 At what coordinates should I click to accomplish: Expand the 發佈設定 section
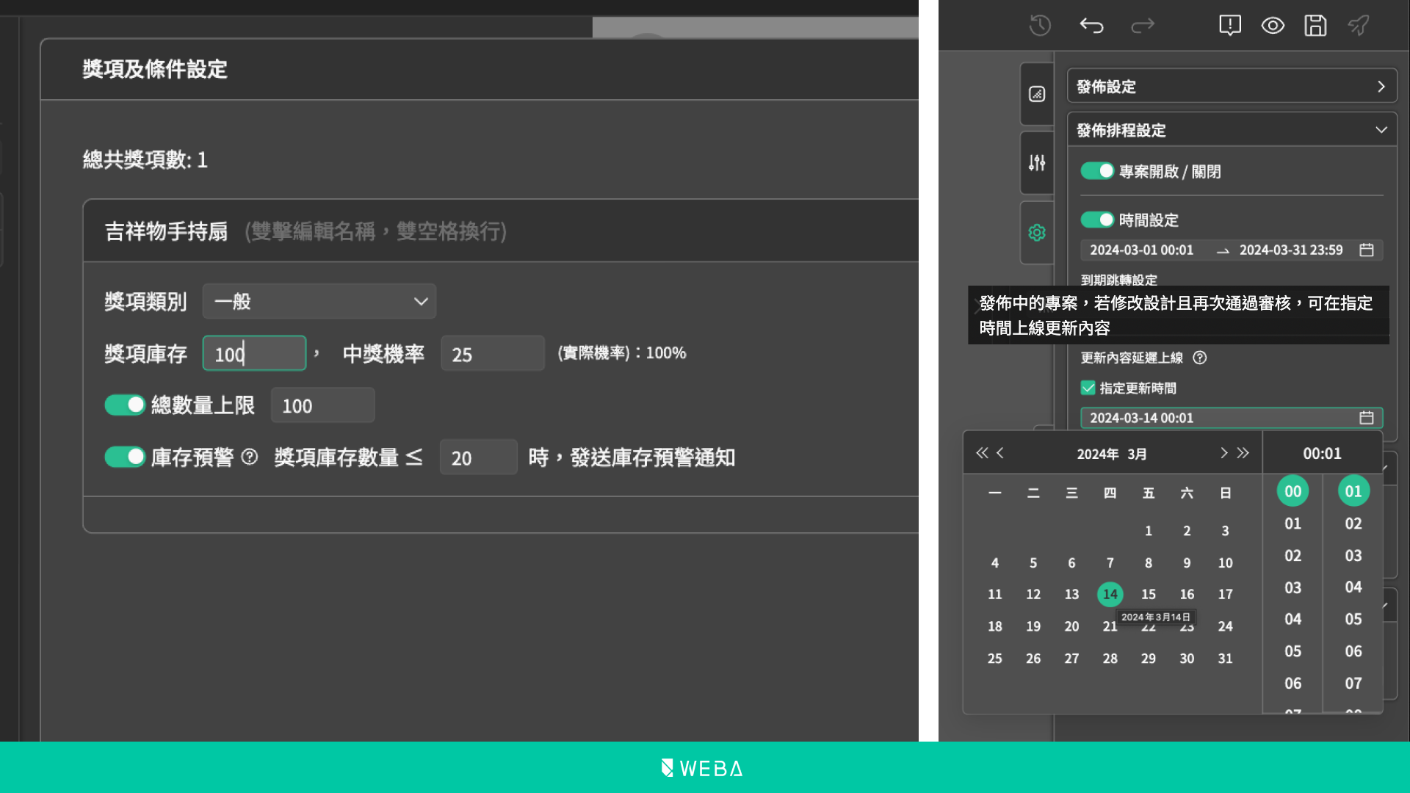click(x=1232, y=87)
